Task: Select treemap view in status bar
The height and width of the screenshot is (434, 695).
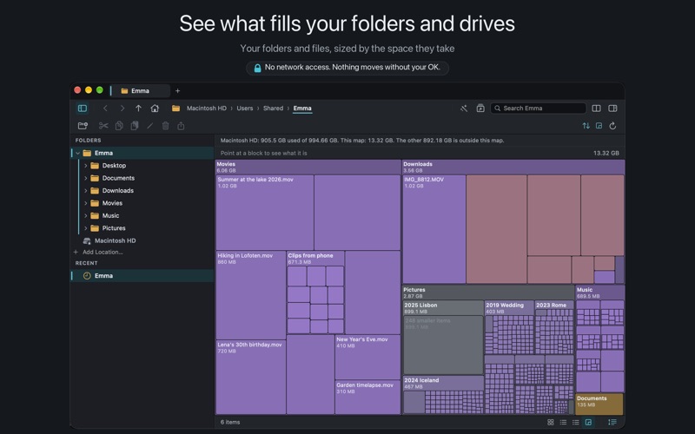Action: [x=588, y=423]
